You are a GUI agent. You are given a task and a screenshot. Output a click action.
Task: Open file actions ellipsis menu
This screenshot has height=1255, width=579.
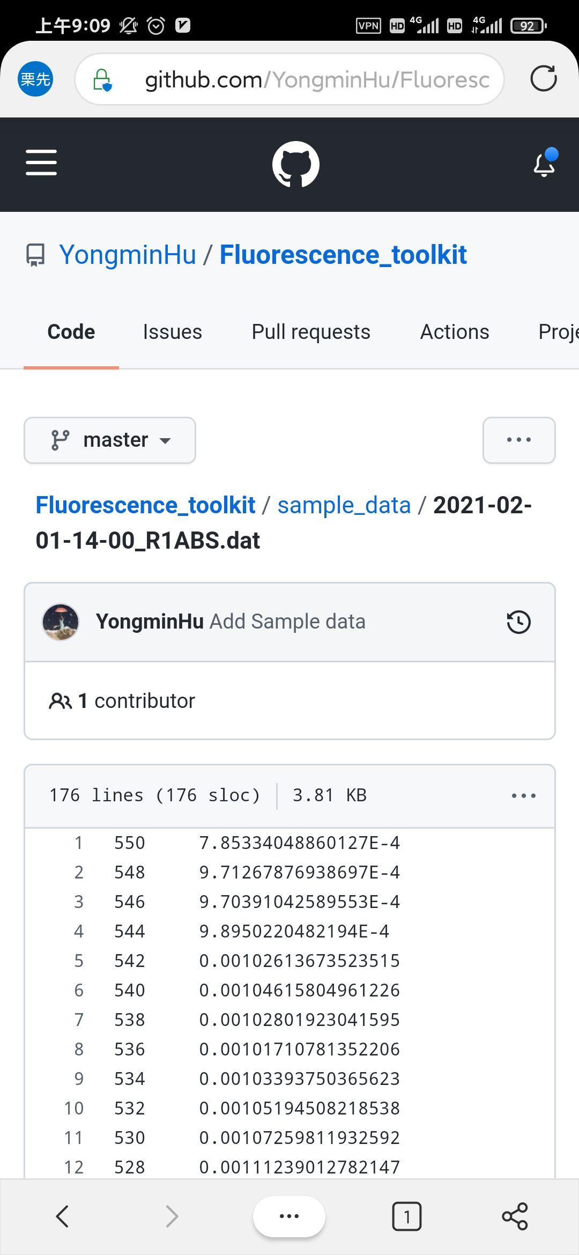point(523,795)
